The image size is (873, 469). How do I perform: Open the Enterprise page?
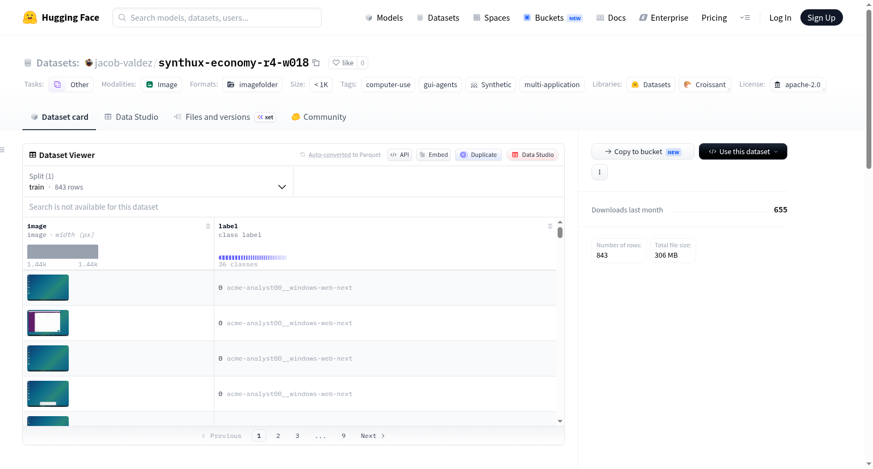[663, 17]
